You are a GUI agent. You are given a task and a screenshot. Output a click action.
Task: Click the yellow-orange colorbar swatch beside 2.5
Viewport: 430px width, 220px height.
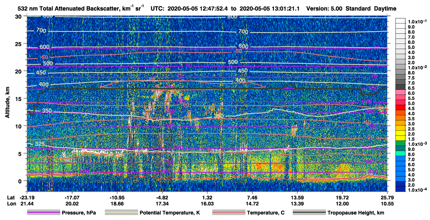pyautogui.click(x=401, y=128)
